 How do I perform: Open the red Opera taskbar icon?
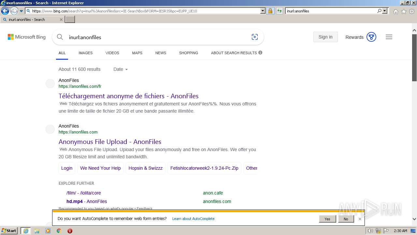coord(70,231)
